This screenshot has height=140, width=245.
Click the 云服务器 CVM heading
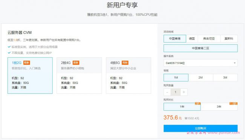point(20,32)
